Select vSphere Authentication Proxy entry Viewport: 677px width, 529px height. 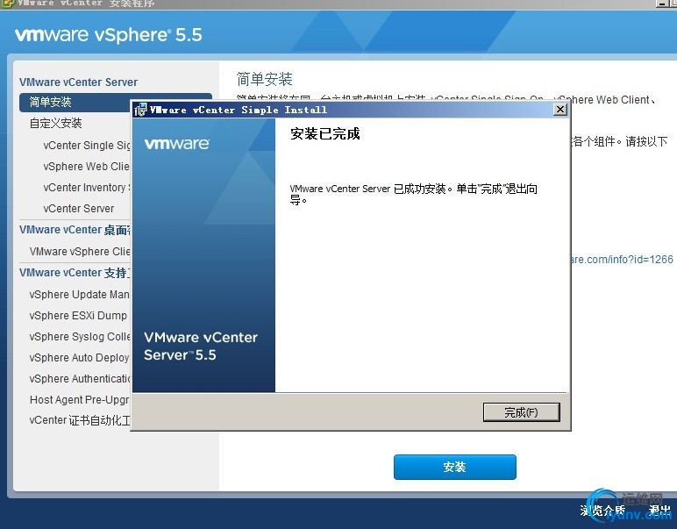[80, 379]
